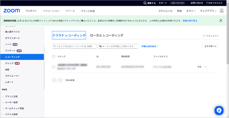Click the document icon next to ドキュメント

tap(204, 36)
